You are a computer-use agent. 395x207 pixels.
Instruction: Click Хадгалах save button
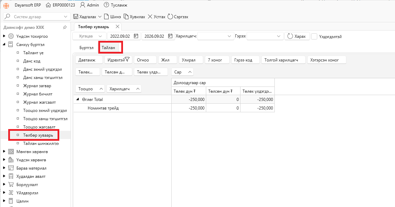click(x=85, y=17)
